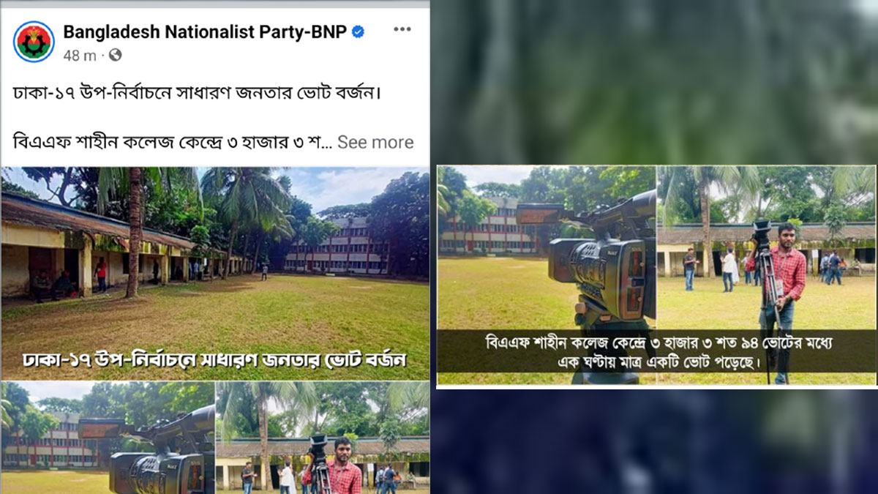Click the white Bengali headline overlay on the main photo
The image size is (878, 494).
[x=214, y=360]
